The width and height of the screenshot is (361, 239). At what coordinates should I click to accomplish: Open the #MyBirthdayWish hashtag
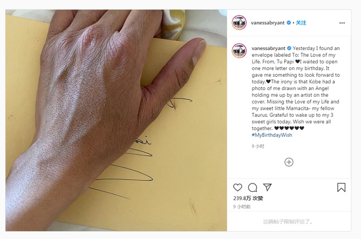click(x=272, y=135)
